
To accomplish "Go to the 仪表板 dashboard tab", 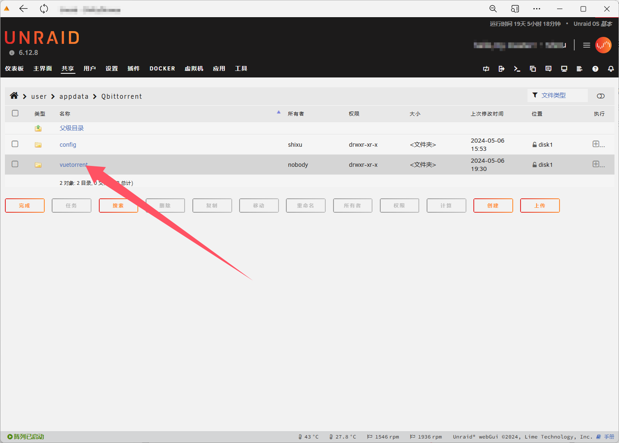I will point(14,68).
